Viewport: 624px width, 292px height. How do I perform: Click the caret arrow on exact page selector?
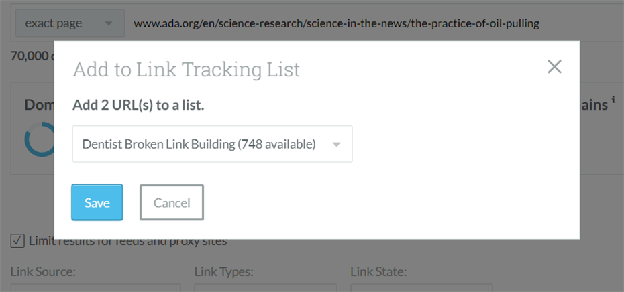click(108, 23)
